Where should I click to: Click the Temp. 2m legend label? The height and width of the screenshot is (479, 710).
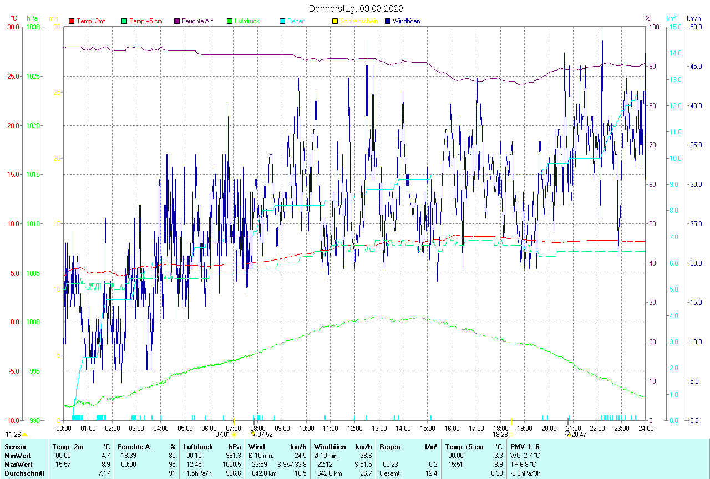tap(91, 21)
